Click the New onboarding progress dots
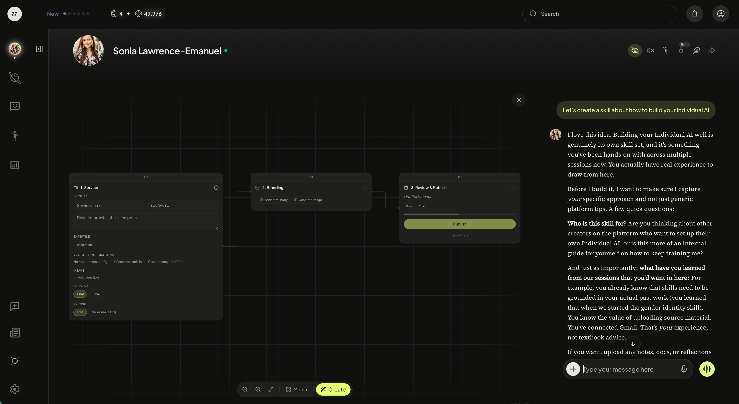The image size is (739, 404). [76, 14]
